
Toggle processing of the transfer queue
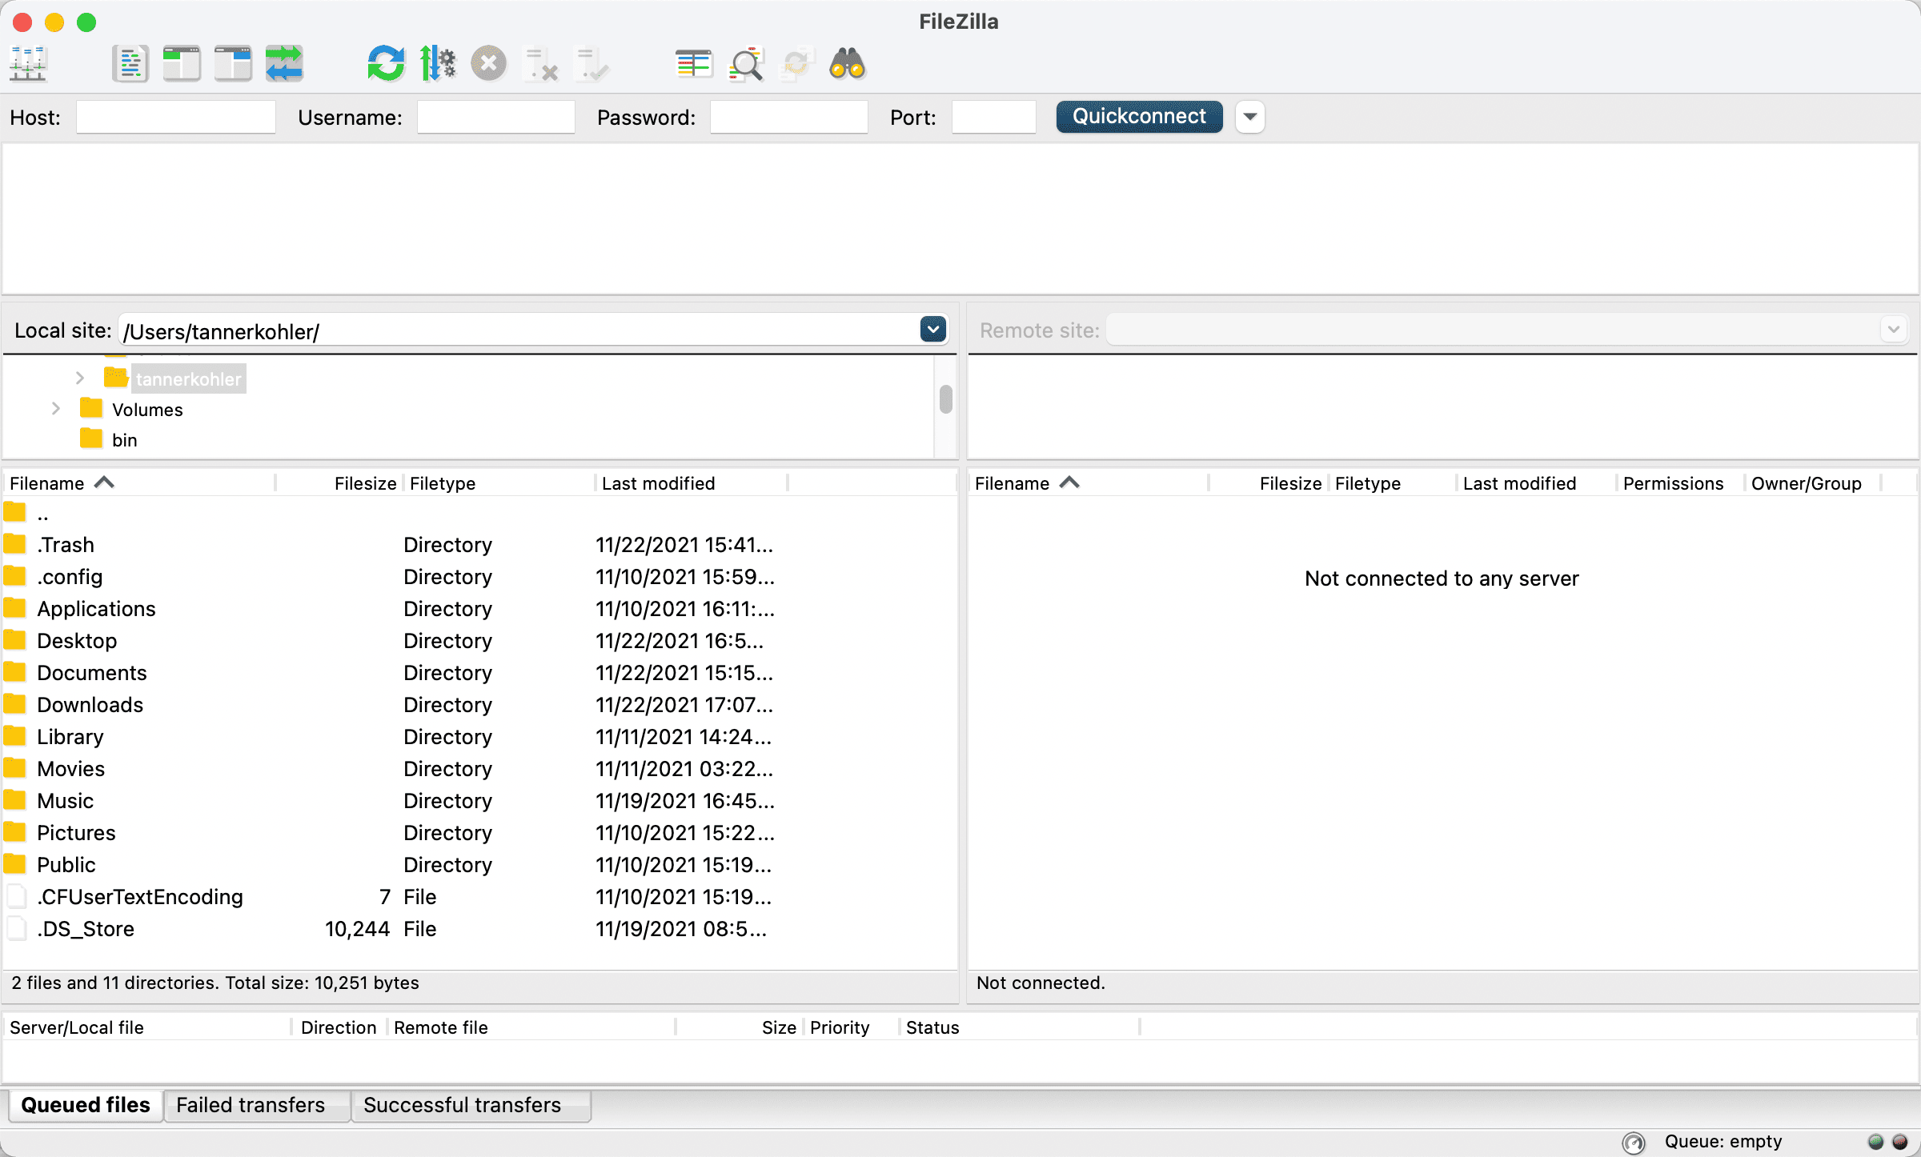[438, 64]
